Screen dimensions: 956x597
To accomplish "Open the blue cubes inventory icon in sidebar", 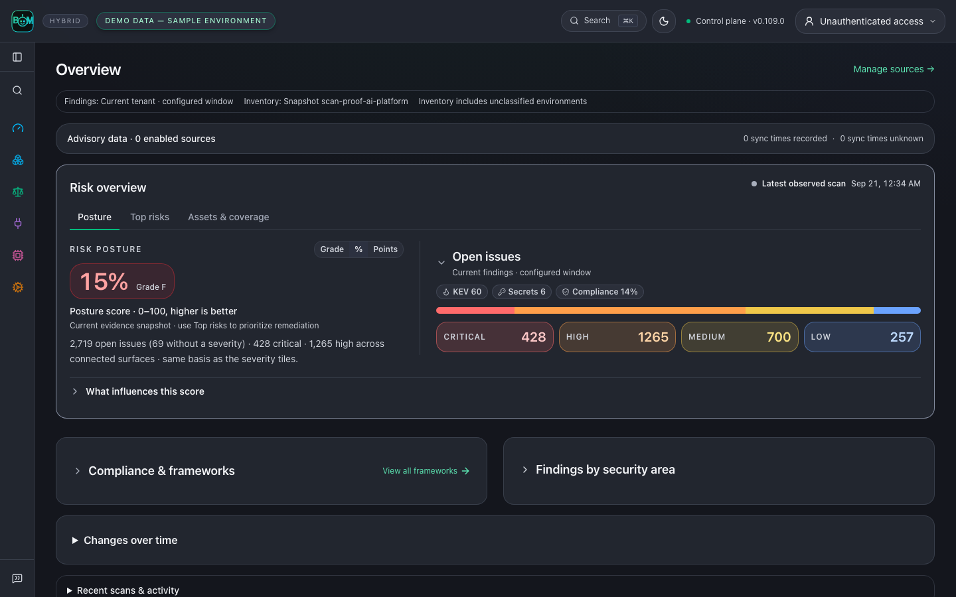I will (x=18, y=160).
